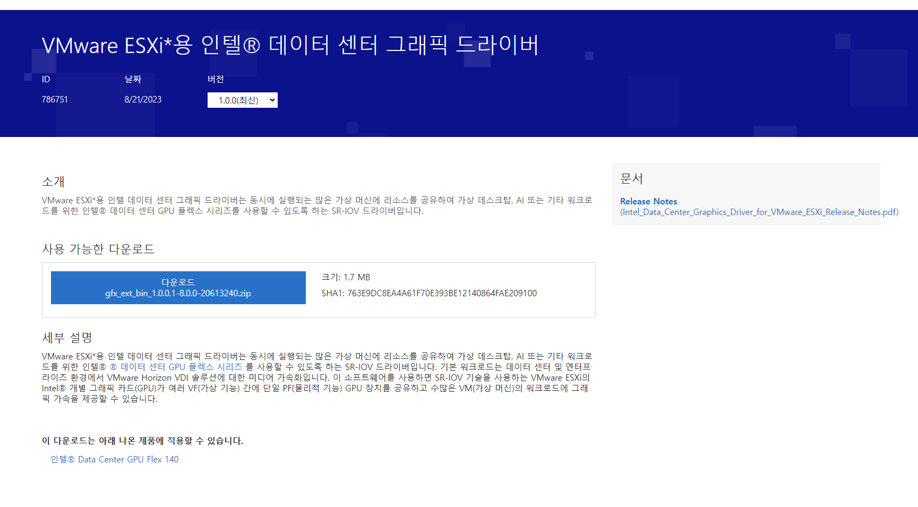Open the version dropdown showing 1.0.0(최신)

coord(242,100)
